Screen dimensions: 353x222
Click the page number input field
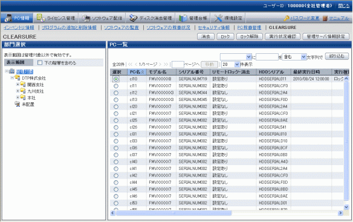(178, 65)
